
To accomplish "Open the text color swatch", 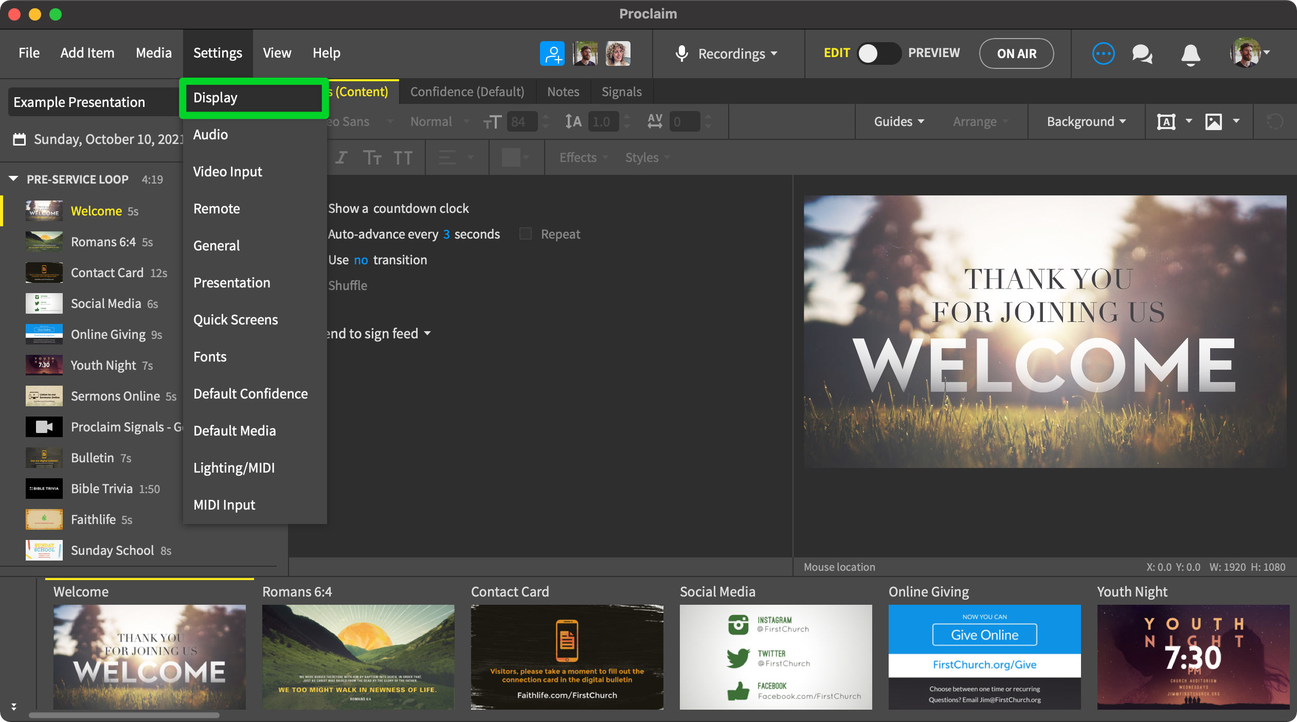I will 511,157.
